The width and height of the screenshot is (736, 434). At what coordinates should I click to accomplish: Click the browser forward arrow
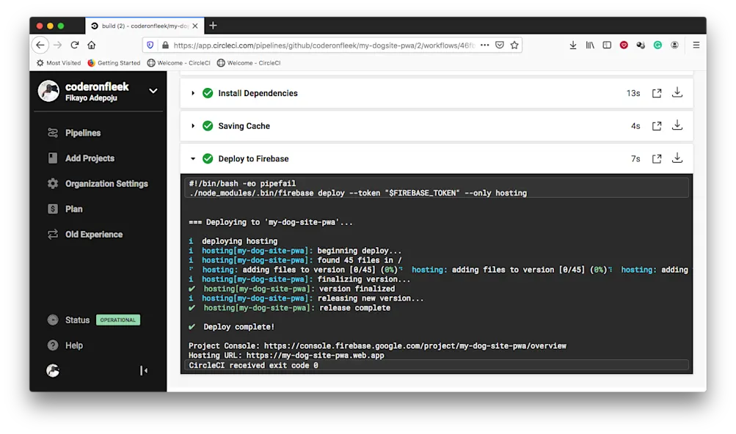[58, 45]
